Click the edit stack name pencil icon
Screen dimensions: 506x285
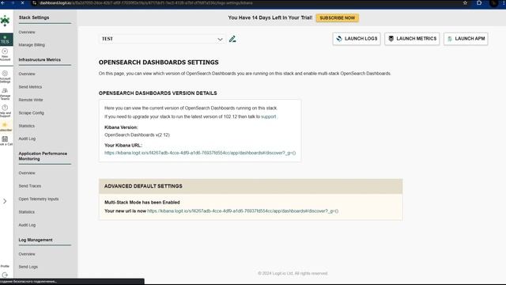(x=232, y=39)
